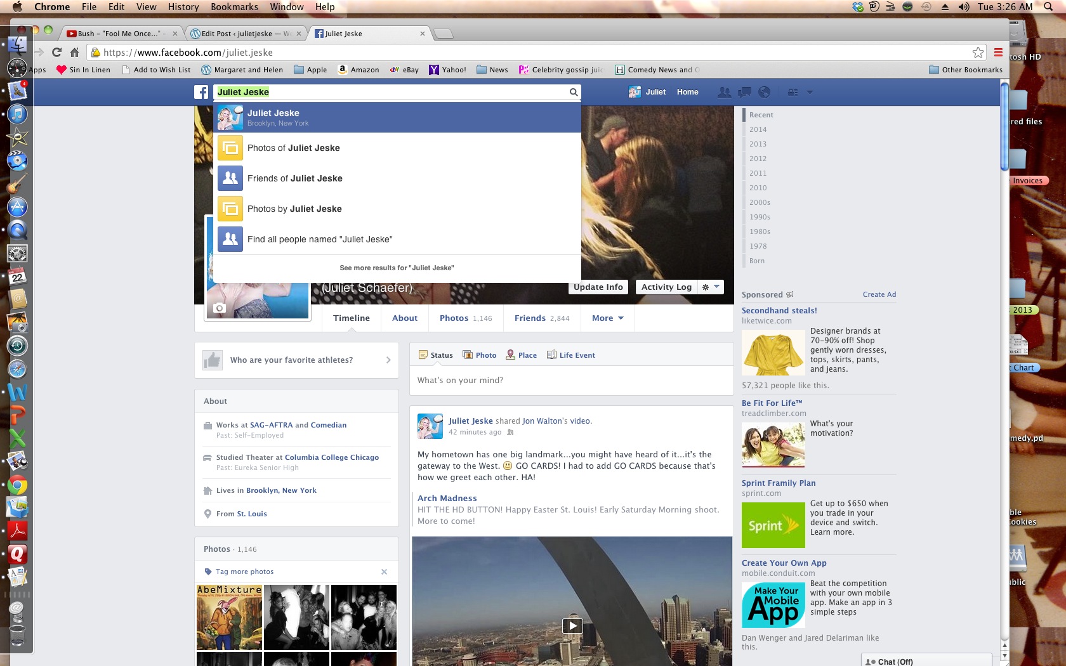Viewport: 1066px width, 666px height.
Task: Open Columbia College Chicago link
Action: 332,457
